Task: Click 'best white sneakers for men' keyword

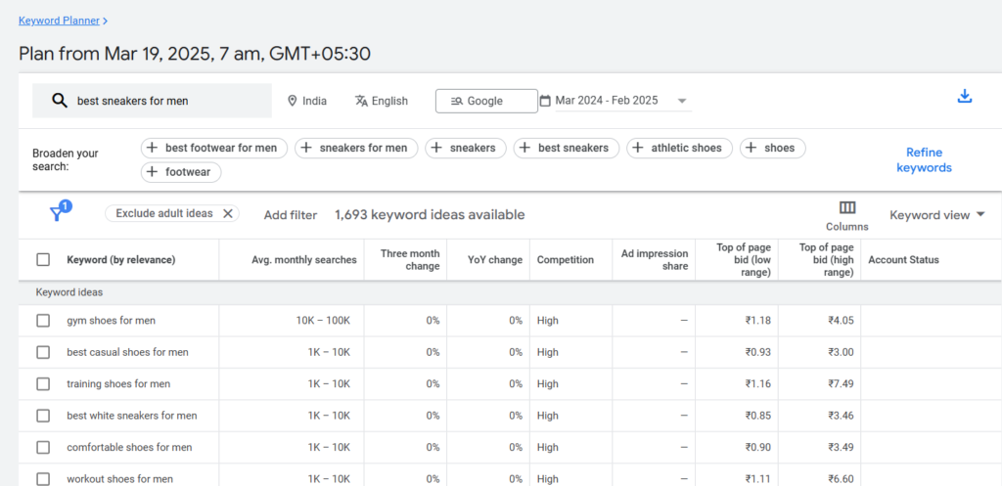Action: tap(132, 416)
